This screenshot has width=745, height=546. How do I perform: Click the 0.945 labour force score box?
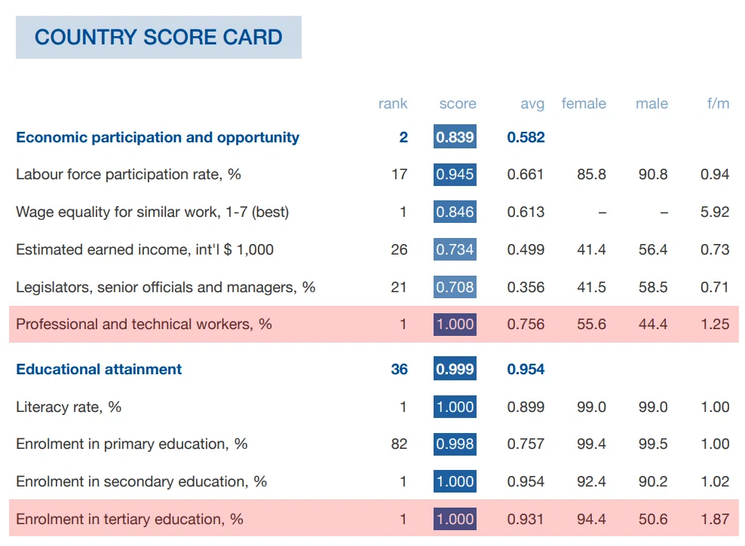point(455,174)
